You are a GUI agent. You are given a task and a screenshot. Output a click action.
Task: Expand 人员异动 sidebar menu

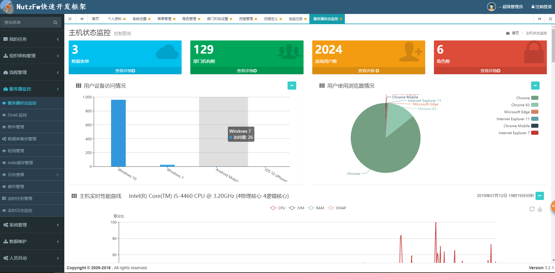pos(32,258)
